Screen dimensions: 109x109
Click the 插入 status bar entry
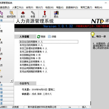[84, 107]
